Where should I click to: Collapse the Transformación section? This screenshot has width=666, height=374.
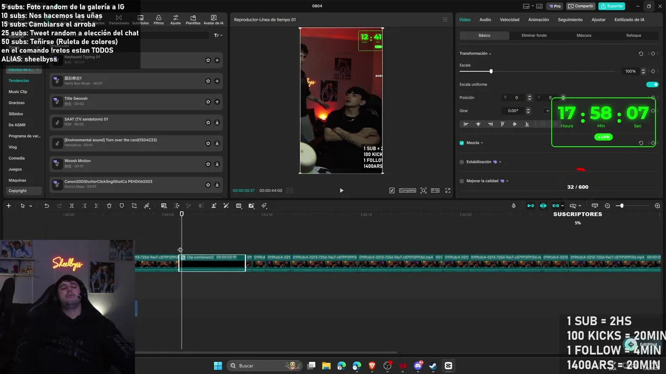490,54
